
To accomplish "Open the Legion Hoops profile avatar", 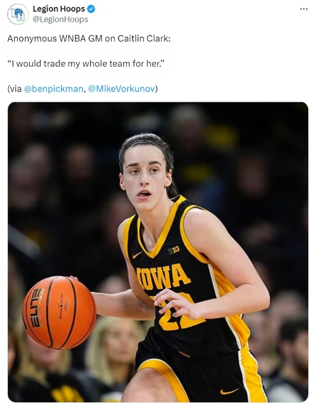I will tap(17, 14).
